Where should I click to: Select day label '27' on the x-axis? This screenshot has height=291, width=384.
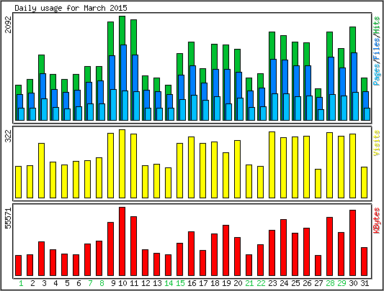click(x=318, y=283)
